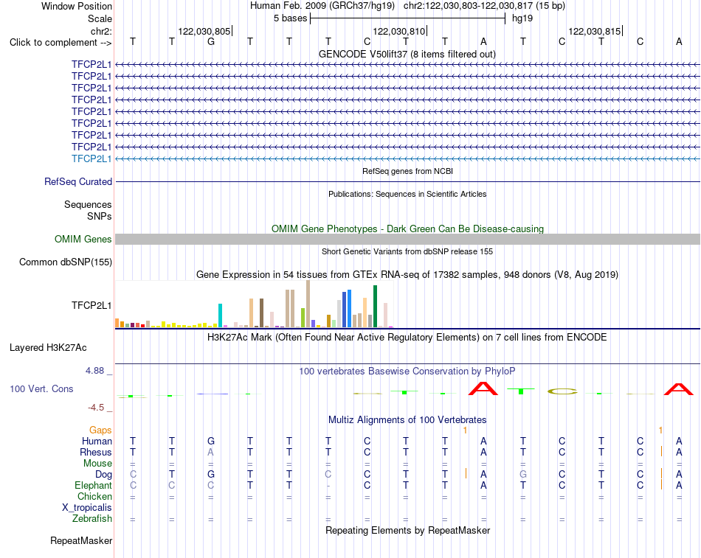Image resolution: width=701 pixels, height=558 pixels.
Task: Click the 'RefSeq Curated' track label
Action: point(78,182)
